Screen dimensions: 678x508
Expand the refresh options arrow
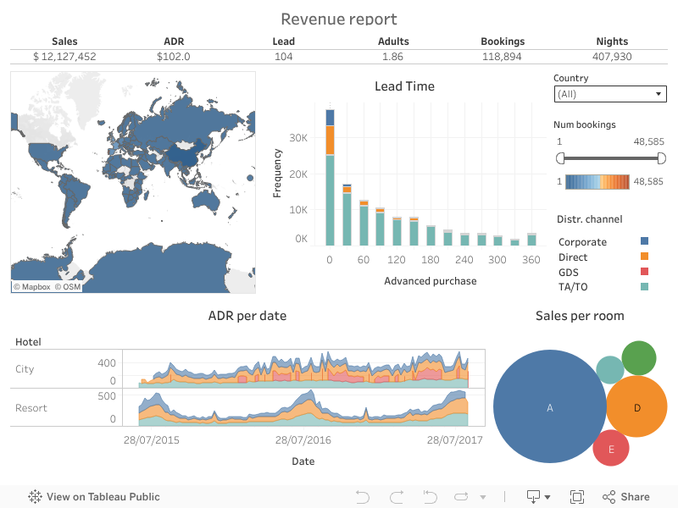point(483,497)
